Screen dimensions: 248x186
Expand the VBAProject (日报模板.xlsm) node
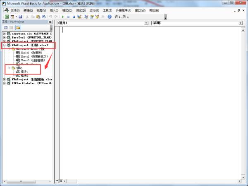(x=5, y=79)
